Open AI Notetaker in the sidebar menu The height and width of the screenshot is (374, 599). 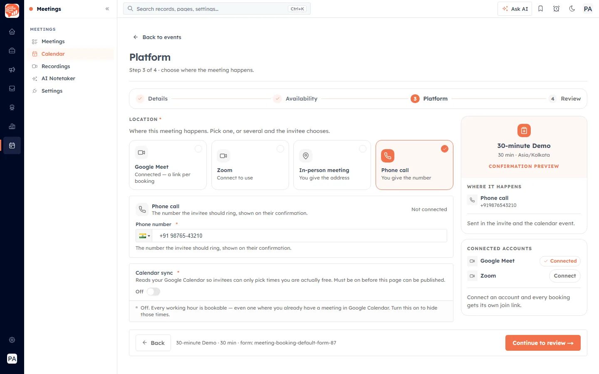(x=70, y=79)
